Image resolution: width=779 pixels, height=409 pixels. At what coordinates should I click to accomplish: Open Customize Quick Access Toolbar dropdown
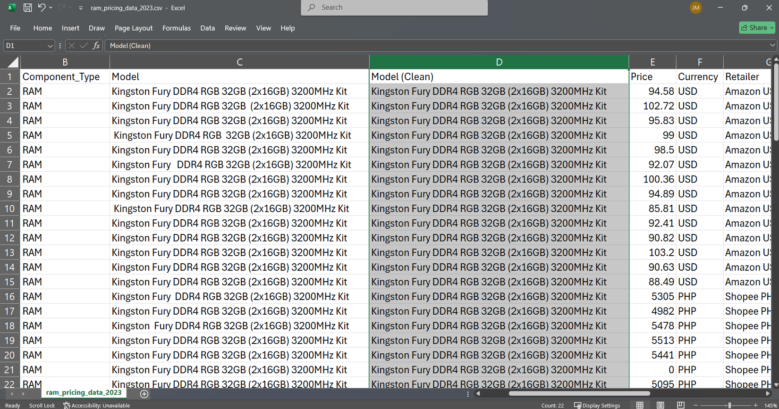tap(81, 8)
